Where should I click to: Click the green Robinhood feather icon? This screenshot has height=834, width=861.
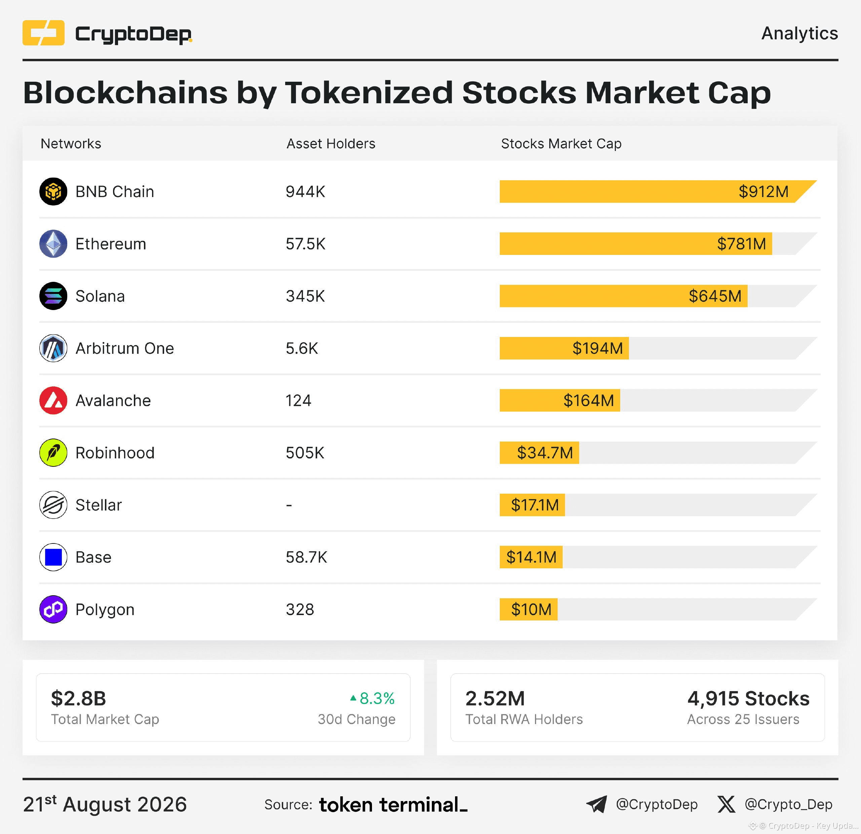(53, 453)
